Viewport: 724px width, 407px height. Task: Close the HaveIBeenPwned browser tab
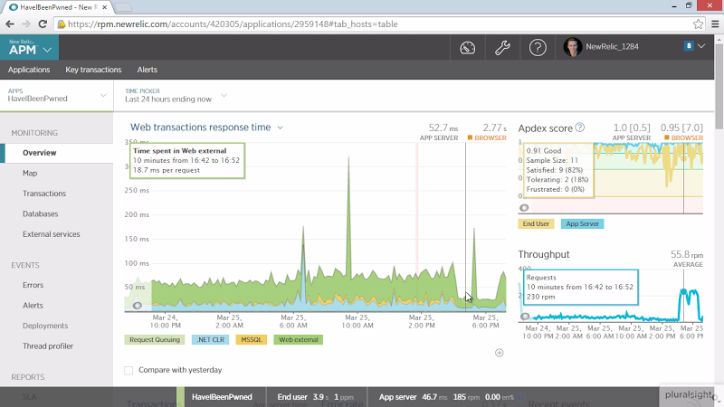[x=105, y=7]
